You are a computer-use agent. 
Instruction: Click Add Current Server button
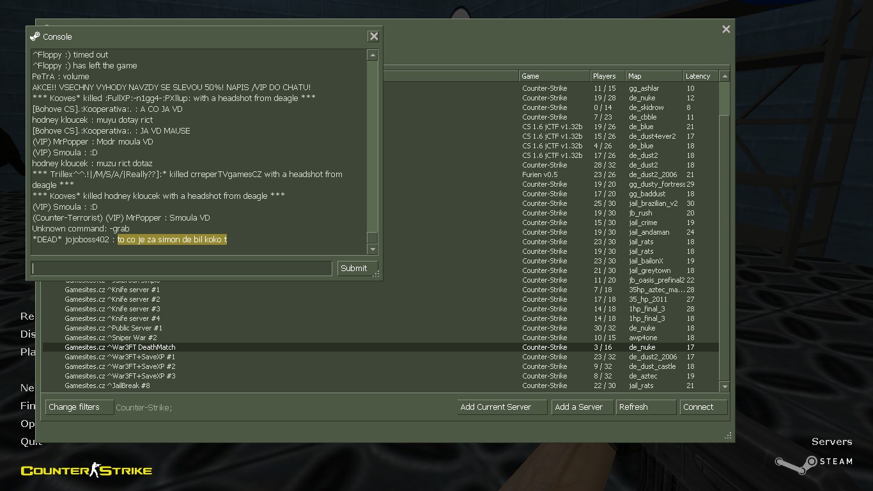502,407
